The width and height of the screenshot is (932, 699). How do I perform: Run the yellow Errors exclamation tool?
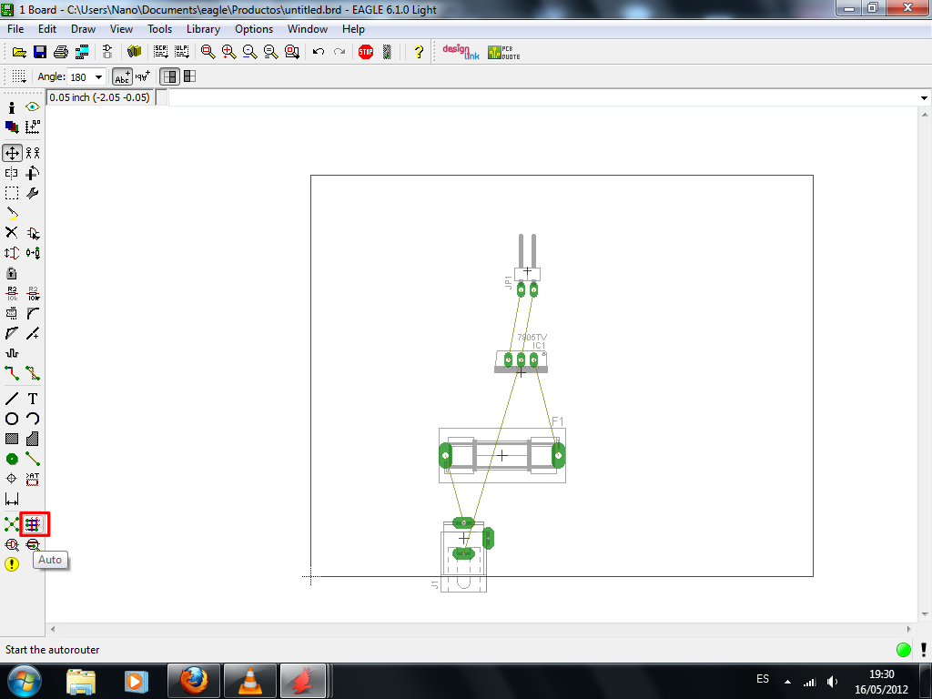pyautogui.click(x=12, y=564)
